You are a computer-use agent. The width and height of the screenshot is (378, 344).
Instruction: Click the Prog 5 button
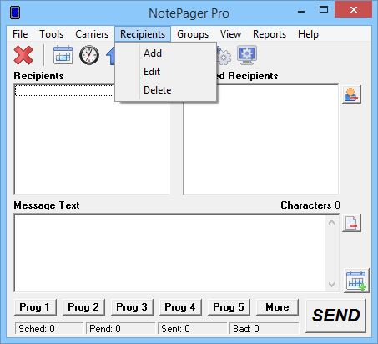pos(229,307)
